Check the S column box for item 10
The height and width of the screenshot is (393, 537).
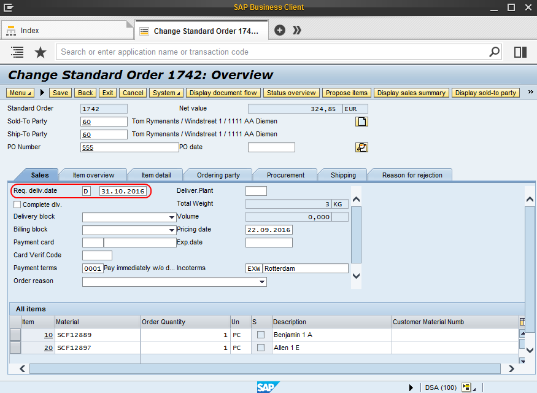tap(261, 335)
